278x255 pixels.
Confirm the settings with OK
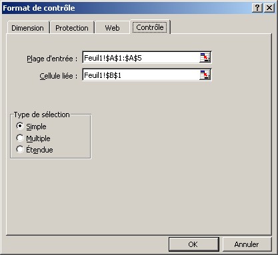pos(194,244)
